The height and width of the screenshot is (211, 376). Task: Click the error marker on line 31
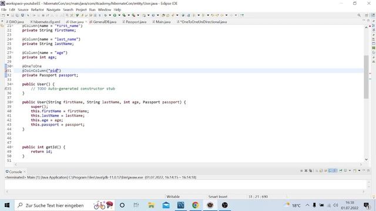click(6, 70)
